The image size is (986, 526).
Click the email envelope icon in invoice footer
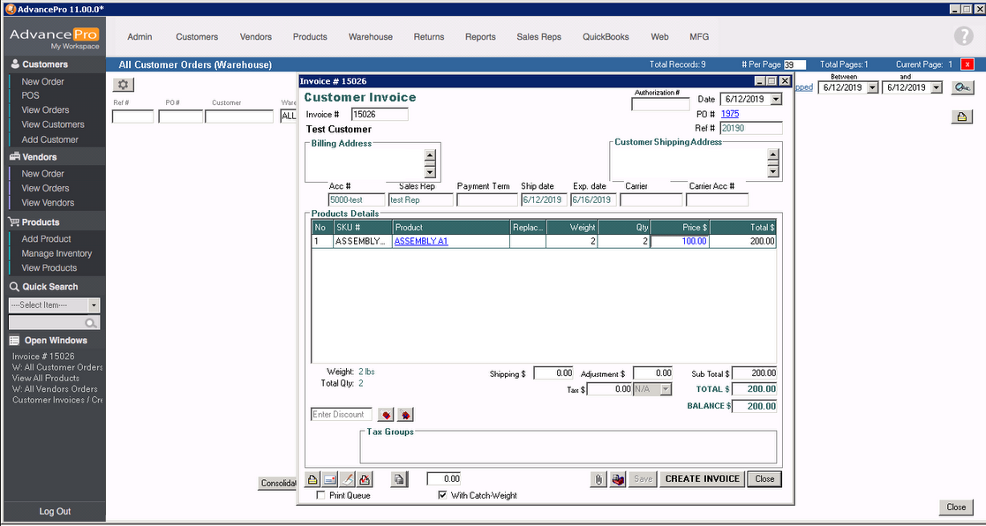point(330,479)
